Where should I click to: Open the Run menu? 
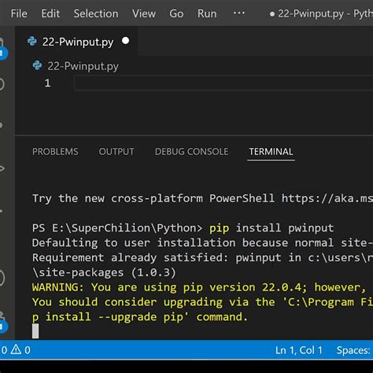pos(207,13)
